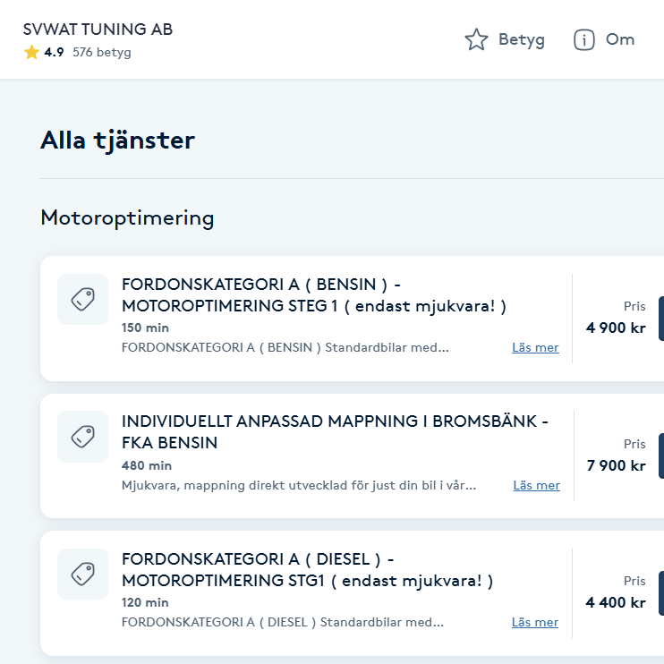
Task: Click the star icon next to Betyg
Action: point(476,39)
